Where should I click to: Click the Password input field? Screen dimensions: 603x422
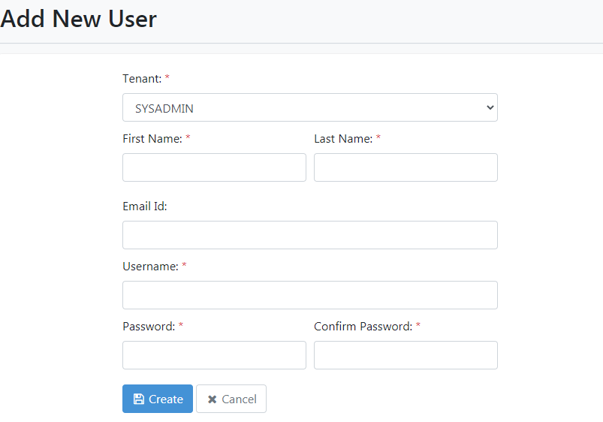tap(214, 355)
